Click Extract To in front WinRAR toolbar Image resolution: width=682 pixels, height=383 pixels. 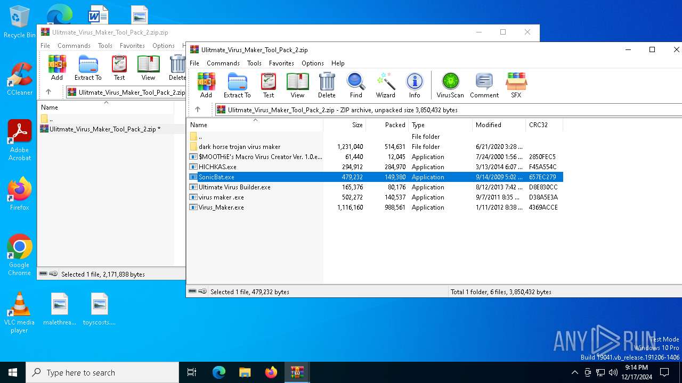(237, 85)
